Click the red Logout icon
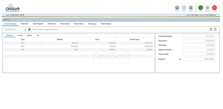Screen dimensions: 223x109 pos(214,8)
